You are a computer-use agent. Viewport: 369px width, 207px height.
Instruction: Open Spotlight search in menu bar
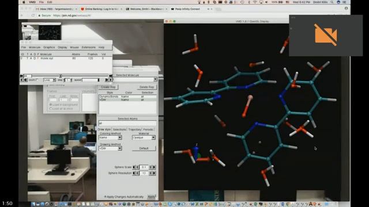pos(332,2)
